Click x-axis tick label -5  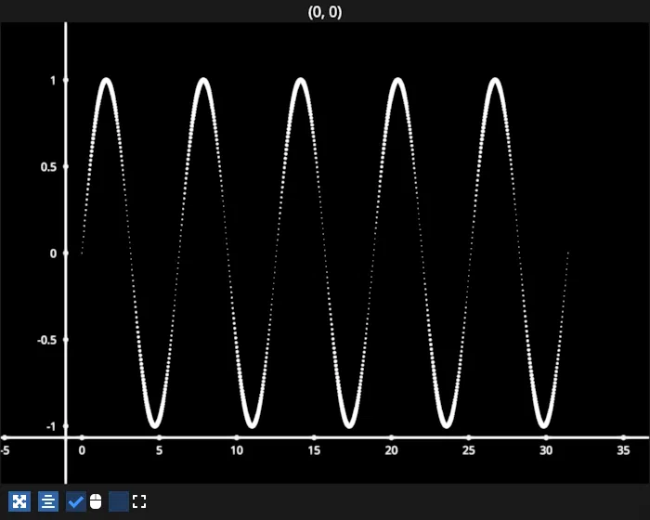coord(6,450)
